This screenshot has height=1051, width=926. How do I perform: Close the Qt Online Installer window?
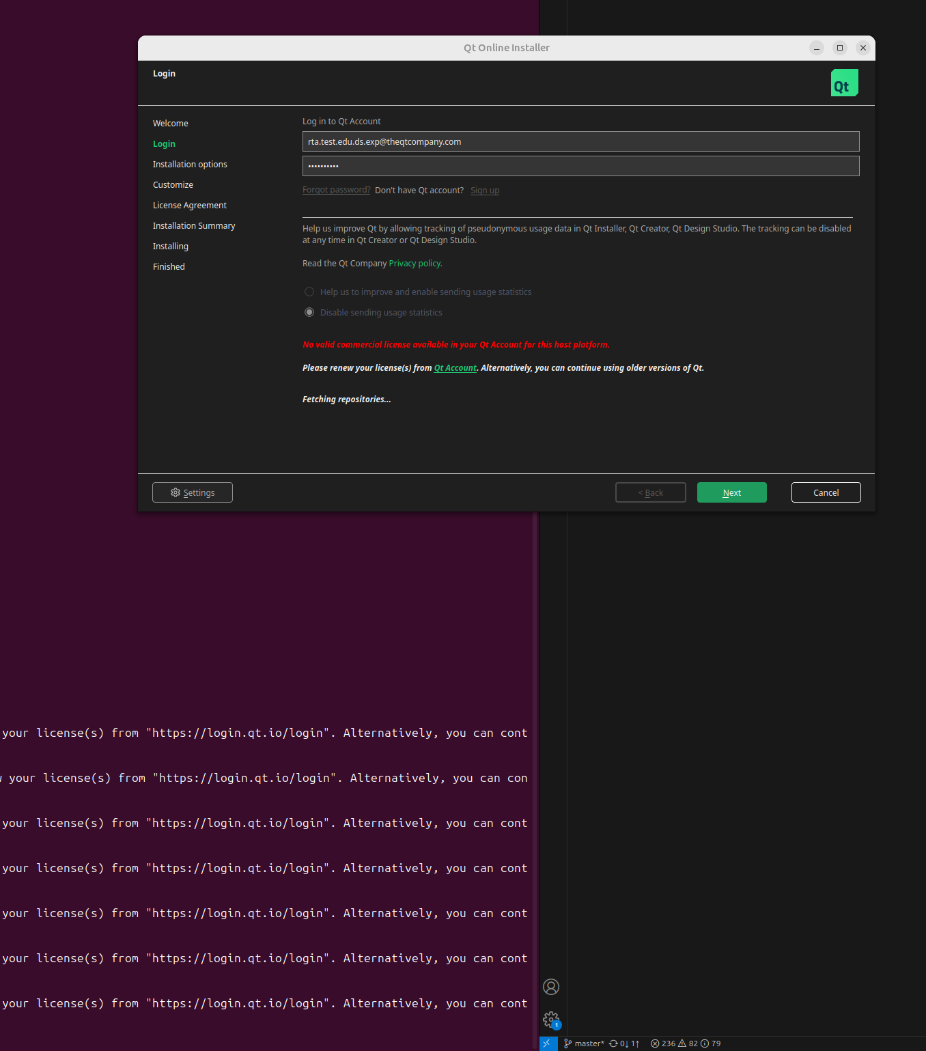click(863, 48)
